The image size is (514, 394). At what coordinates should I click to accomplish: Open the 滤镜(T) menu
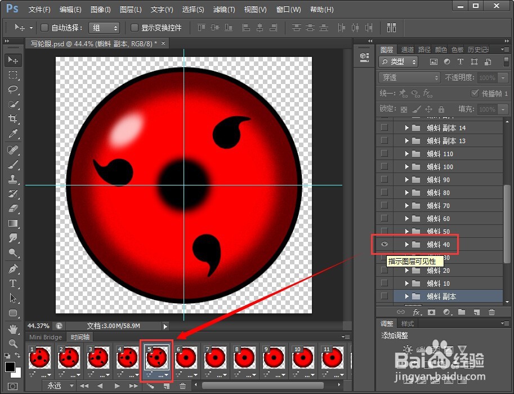[x=224, y=10]
